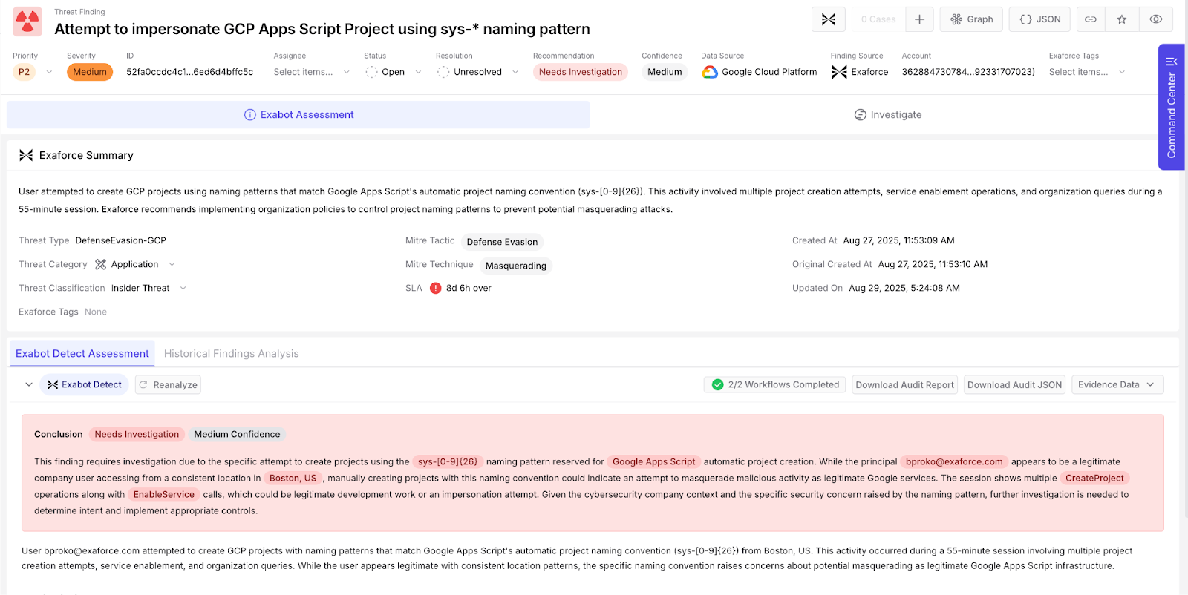Click the Exaforce Summary logo icon
Viewport: 1188px width, 595px height.
[26, 155]
